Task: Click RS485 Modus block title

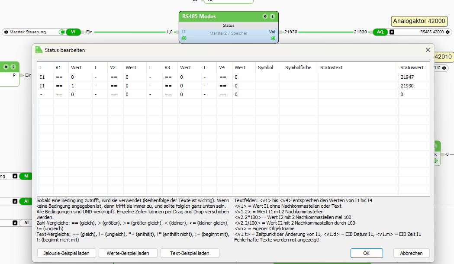Action: (x=199, y=16)
